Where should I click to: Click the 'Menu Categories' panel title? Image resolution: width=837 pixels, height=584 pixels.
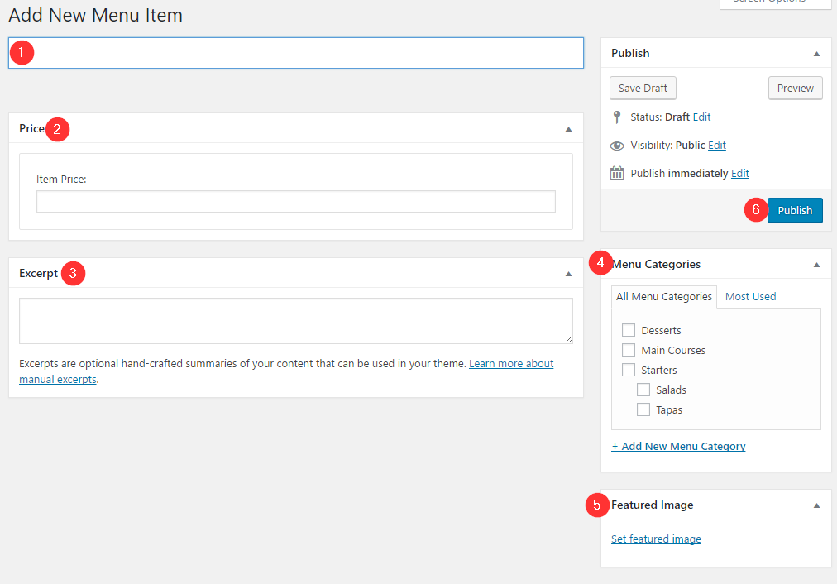(x=656, y=264)
